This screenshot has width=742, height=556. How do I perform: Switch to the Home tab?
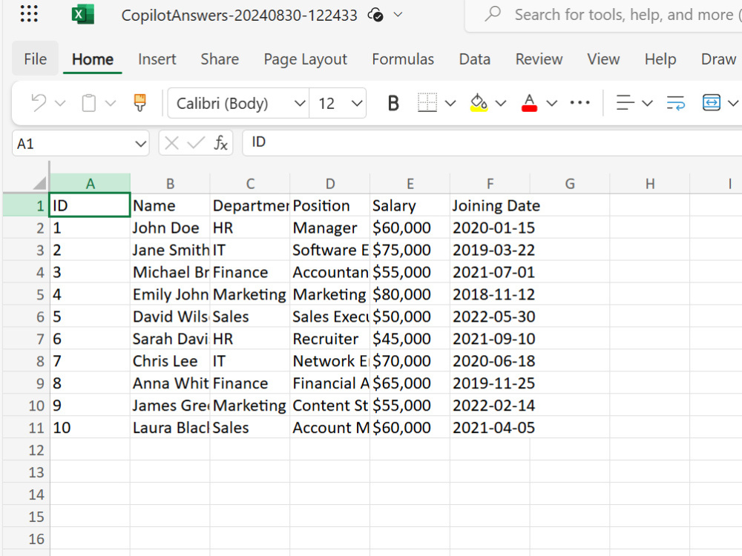[92, 59]
